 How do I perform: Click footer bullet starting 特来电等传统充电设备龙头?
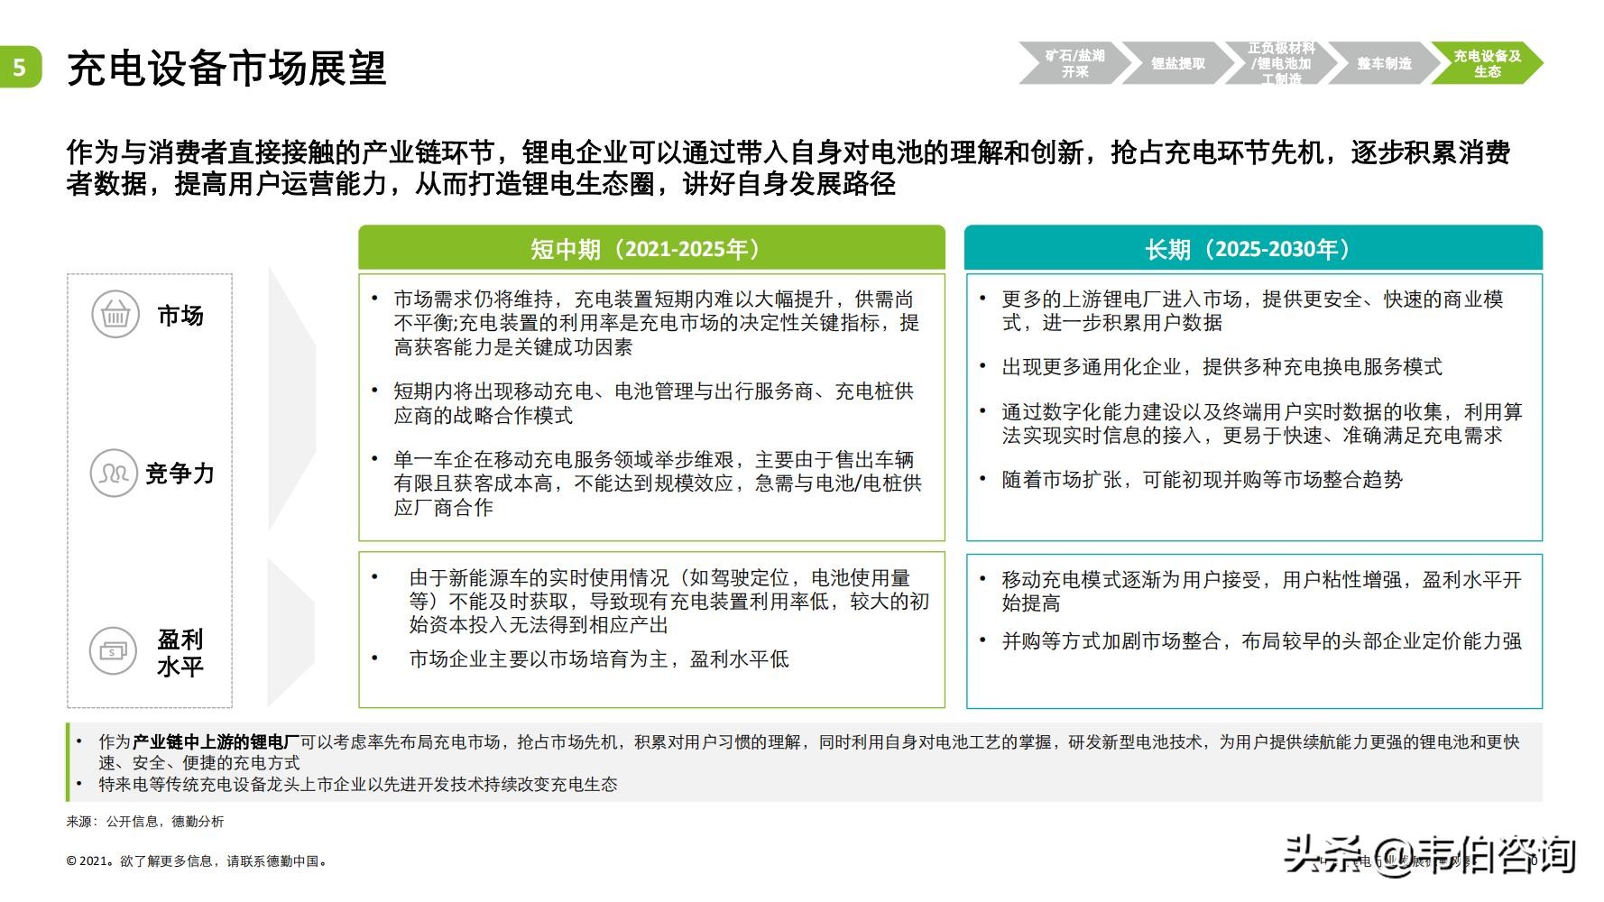(358, 785)
